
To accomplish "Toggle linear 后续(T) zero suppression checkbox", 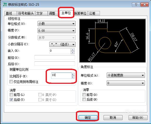I will pos(11,100).
